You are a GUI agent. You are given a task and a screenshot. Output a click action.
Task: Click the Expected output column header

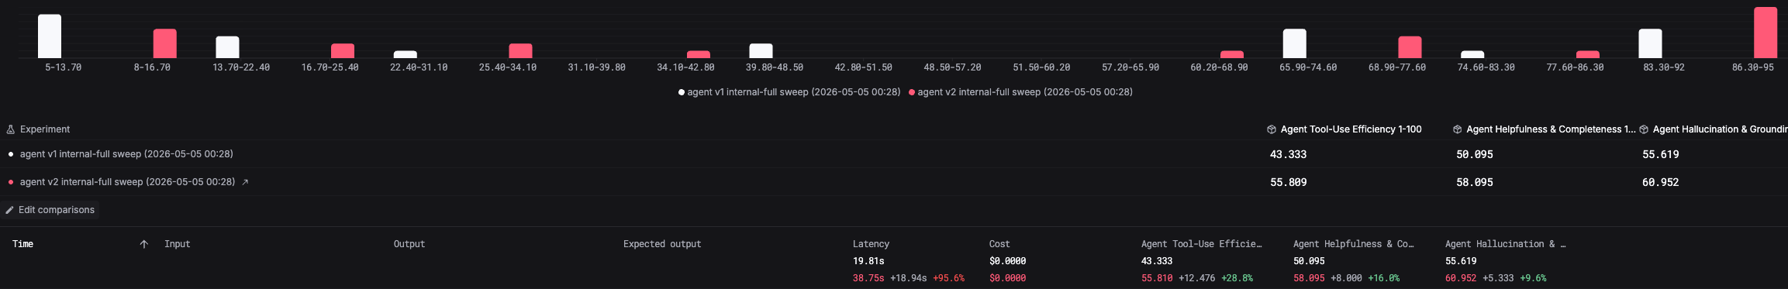point(662,244)
